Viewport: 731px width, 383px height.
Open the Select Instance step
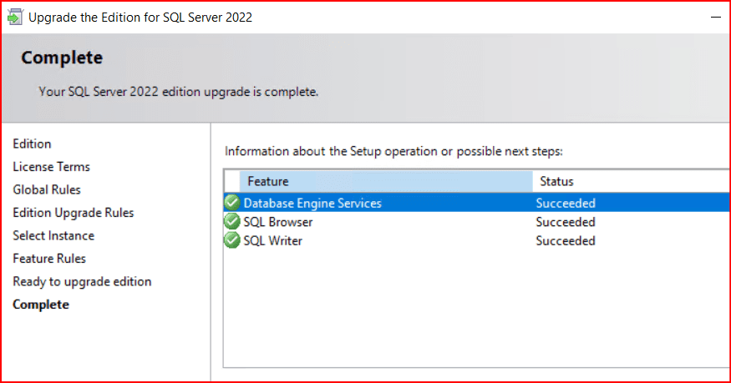tap(53, 235)
